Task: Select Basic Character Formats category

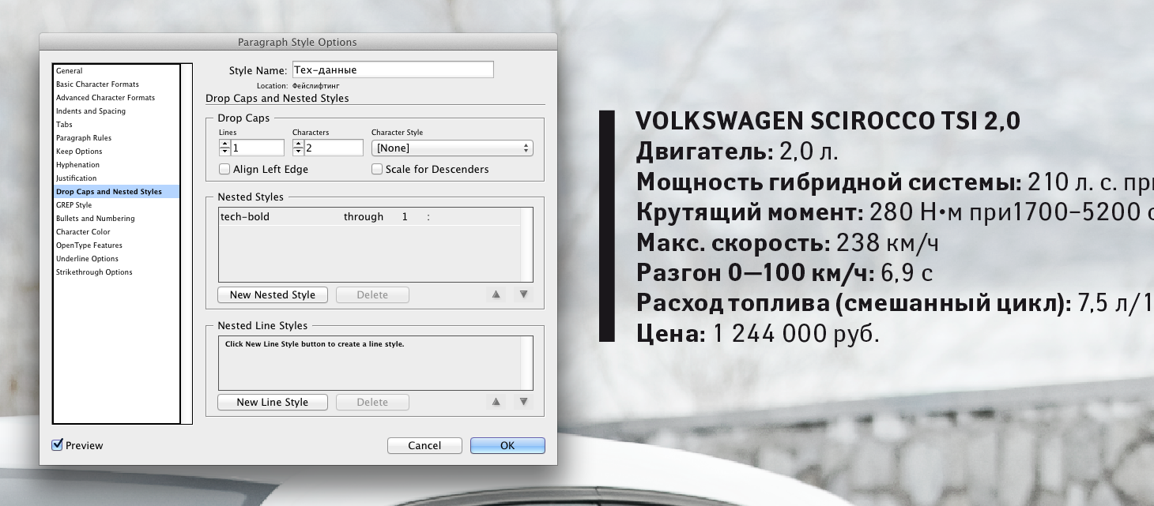Action: coord(116,84)
